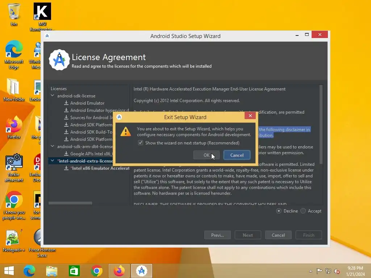Click the license text vertical scrollbar

click(321, 125)
